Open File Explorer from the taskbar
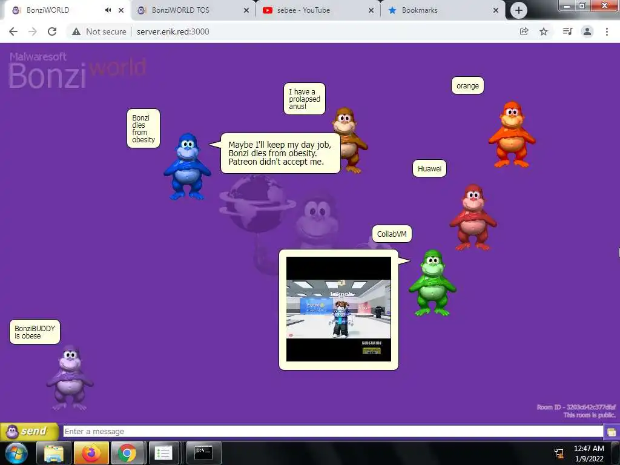 [54, 453]
